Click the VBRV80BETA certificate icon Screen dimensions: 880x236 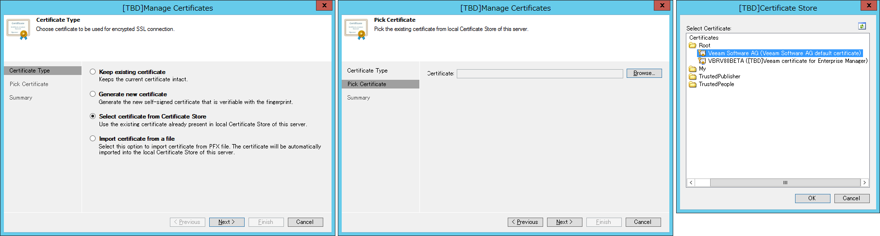pos(702,61)
